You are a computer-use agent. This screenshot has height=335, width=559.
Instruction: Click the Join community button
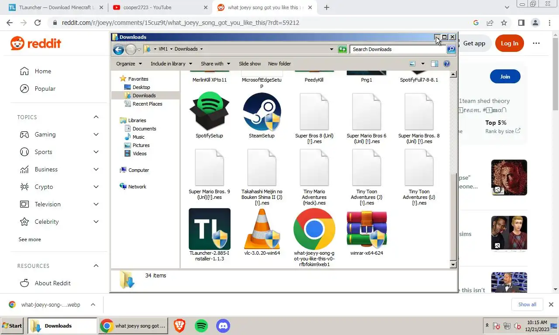[505, 76]
